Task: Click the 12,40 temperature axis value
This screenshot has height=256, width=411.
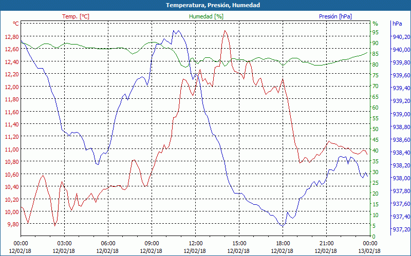Action: click(12, 62)
